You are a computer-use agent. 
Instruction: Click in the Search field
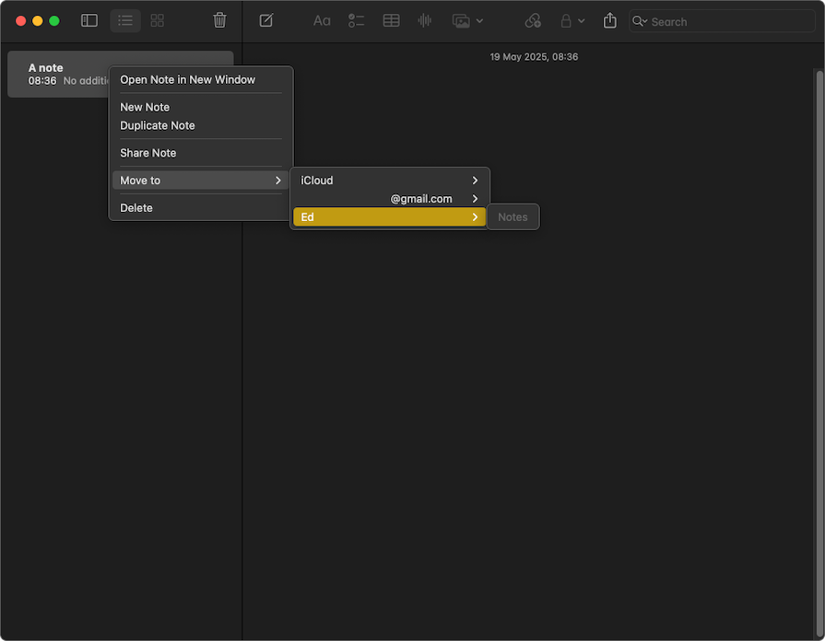[728, 21]
